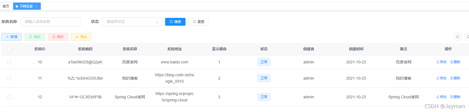Click the 系统名称 column header
The width and height of the screenshot is (469, 112).
[130, 49]
